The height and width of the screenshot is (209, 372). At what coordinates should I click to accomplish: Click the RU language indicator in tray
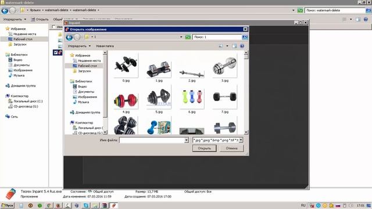pyautogui.click(x=303, y=205)
